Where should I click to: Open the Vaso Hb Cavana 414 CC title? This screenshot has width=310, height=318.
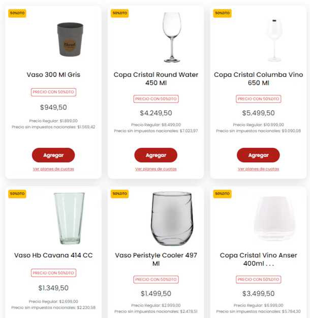[53, 255]
